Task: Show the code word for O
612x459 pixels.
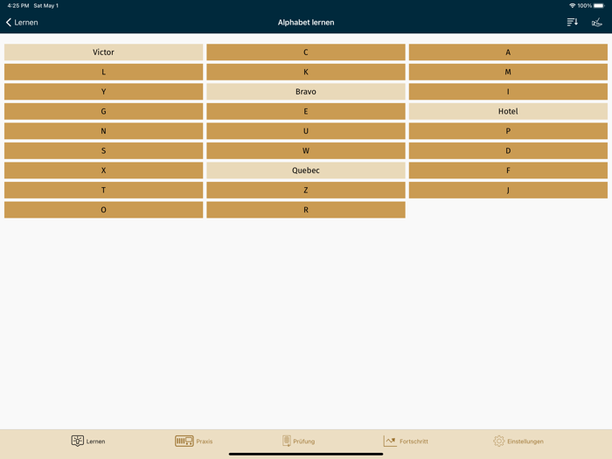Action: (x=103, y=210)
